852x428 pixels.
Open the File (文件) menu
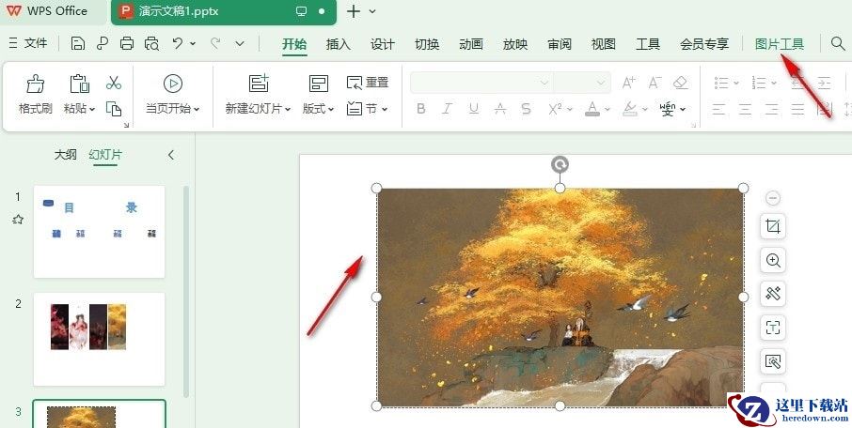coord(28,43)
